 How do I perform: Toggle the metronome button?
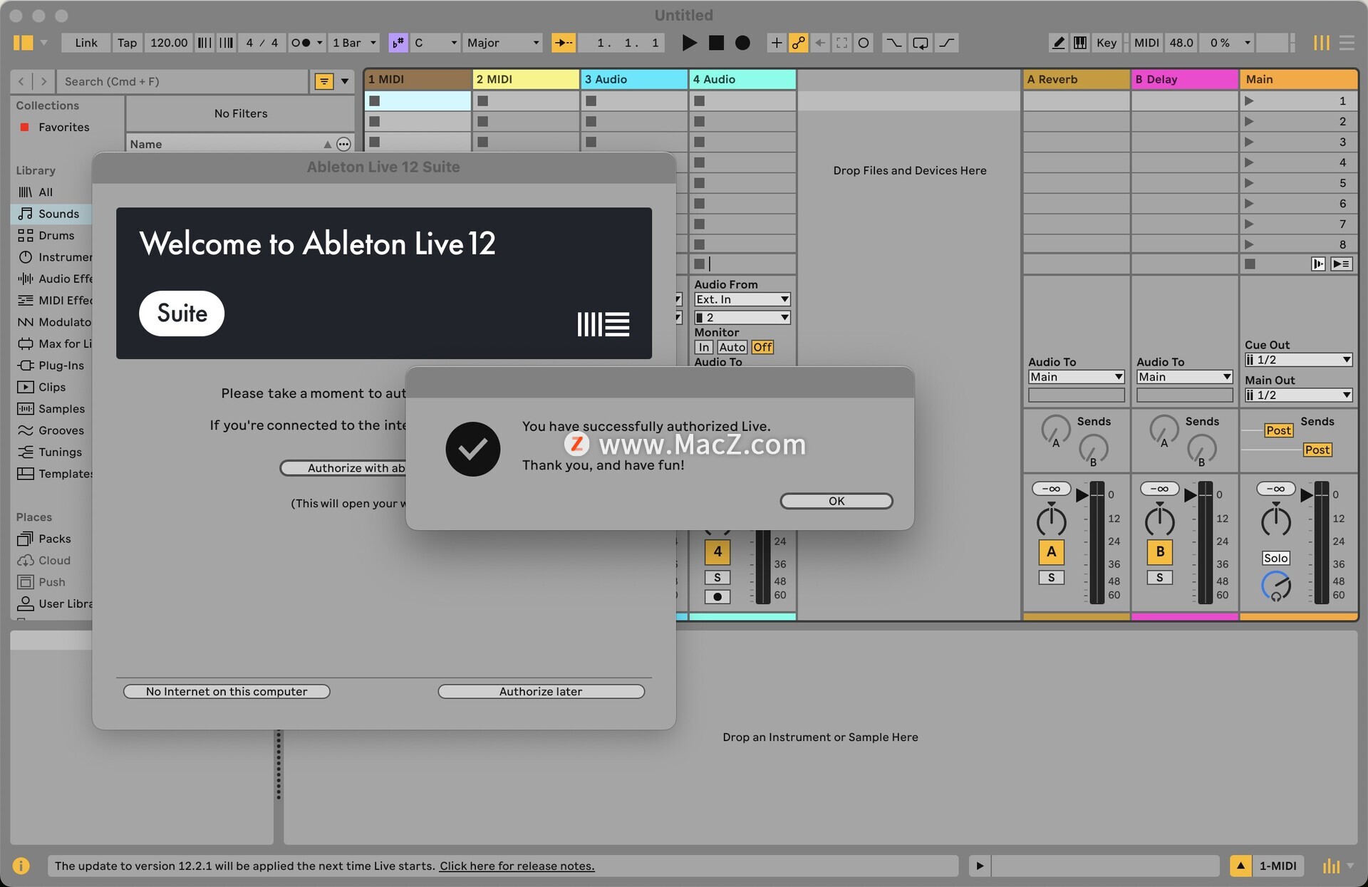click(x=301, y=43)
